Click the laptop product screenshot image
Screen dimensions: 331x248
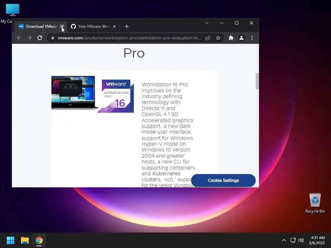point(75,93)
